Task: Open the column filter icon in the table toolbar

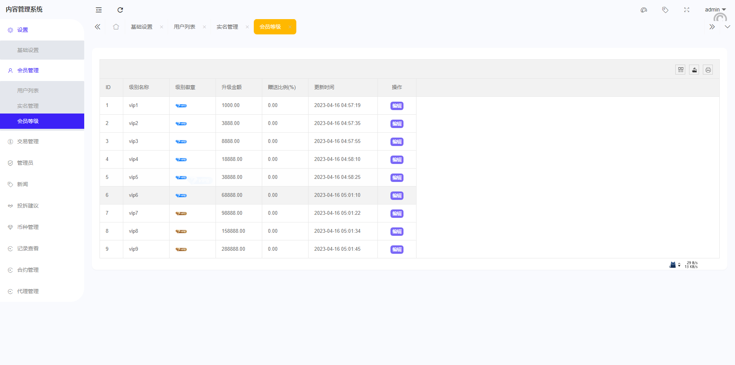Action: (x=680, y=70)
